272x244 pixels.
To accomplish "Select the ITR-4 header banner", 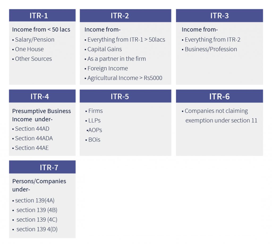I will pyautogui.click(x=42, y=96).
